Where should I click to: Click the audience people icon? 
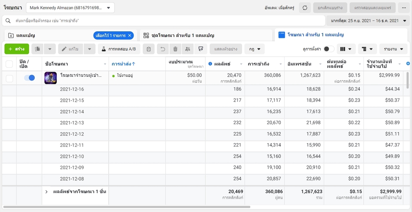[x=188, y=49]
